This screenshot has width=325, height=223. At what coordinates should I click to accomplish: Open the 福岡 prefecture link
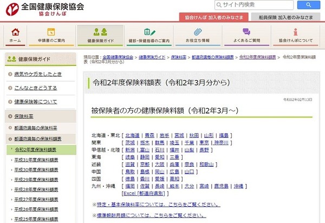[130, 186]
